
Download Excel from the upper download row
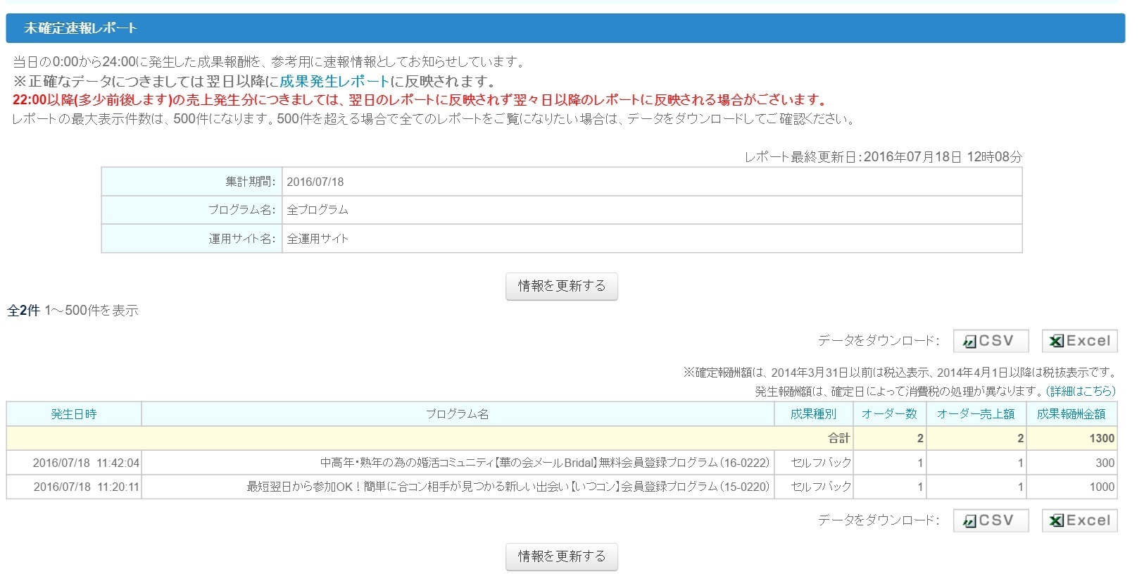point(1079,341)
